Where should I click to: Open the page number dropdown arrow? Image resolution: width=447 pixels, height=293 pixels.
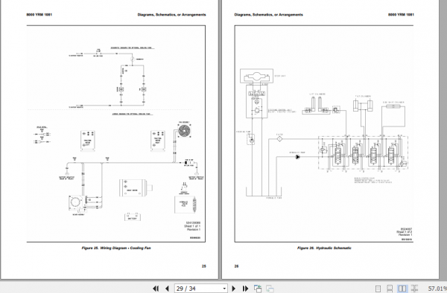point(224,289)
